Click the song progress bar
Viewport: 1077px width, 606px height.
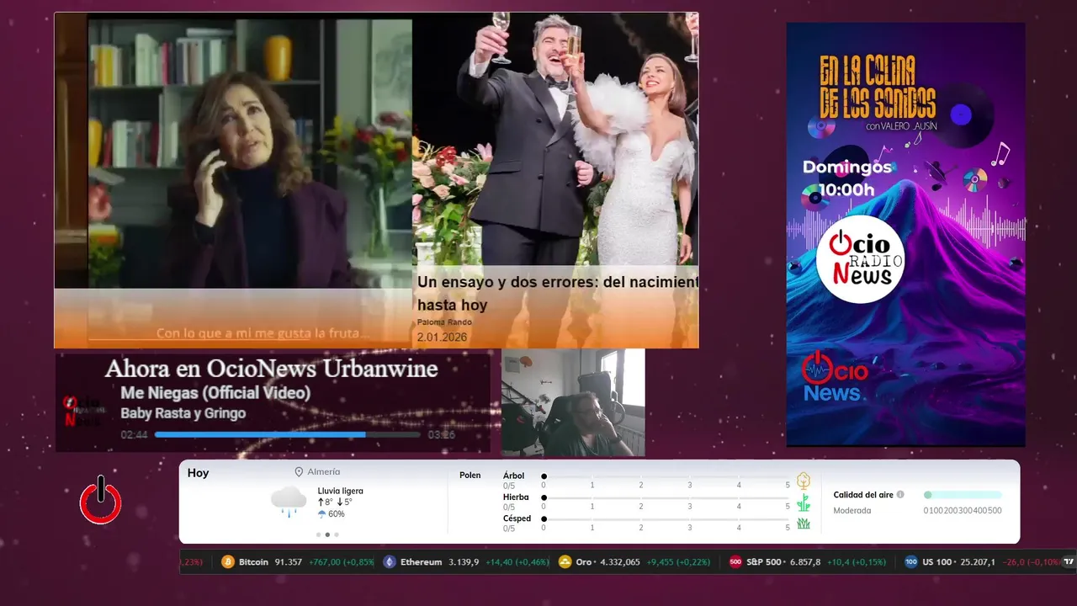288,435
